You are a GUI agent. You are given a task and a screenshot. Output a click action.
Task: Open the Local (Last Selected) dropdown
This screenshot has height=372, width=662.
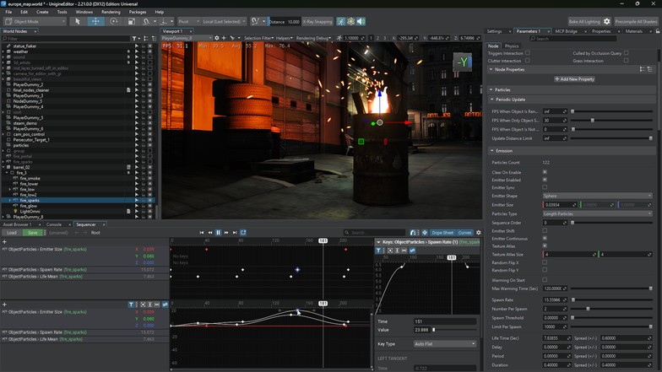[x=224, y=22]
